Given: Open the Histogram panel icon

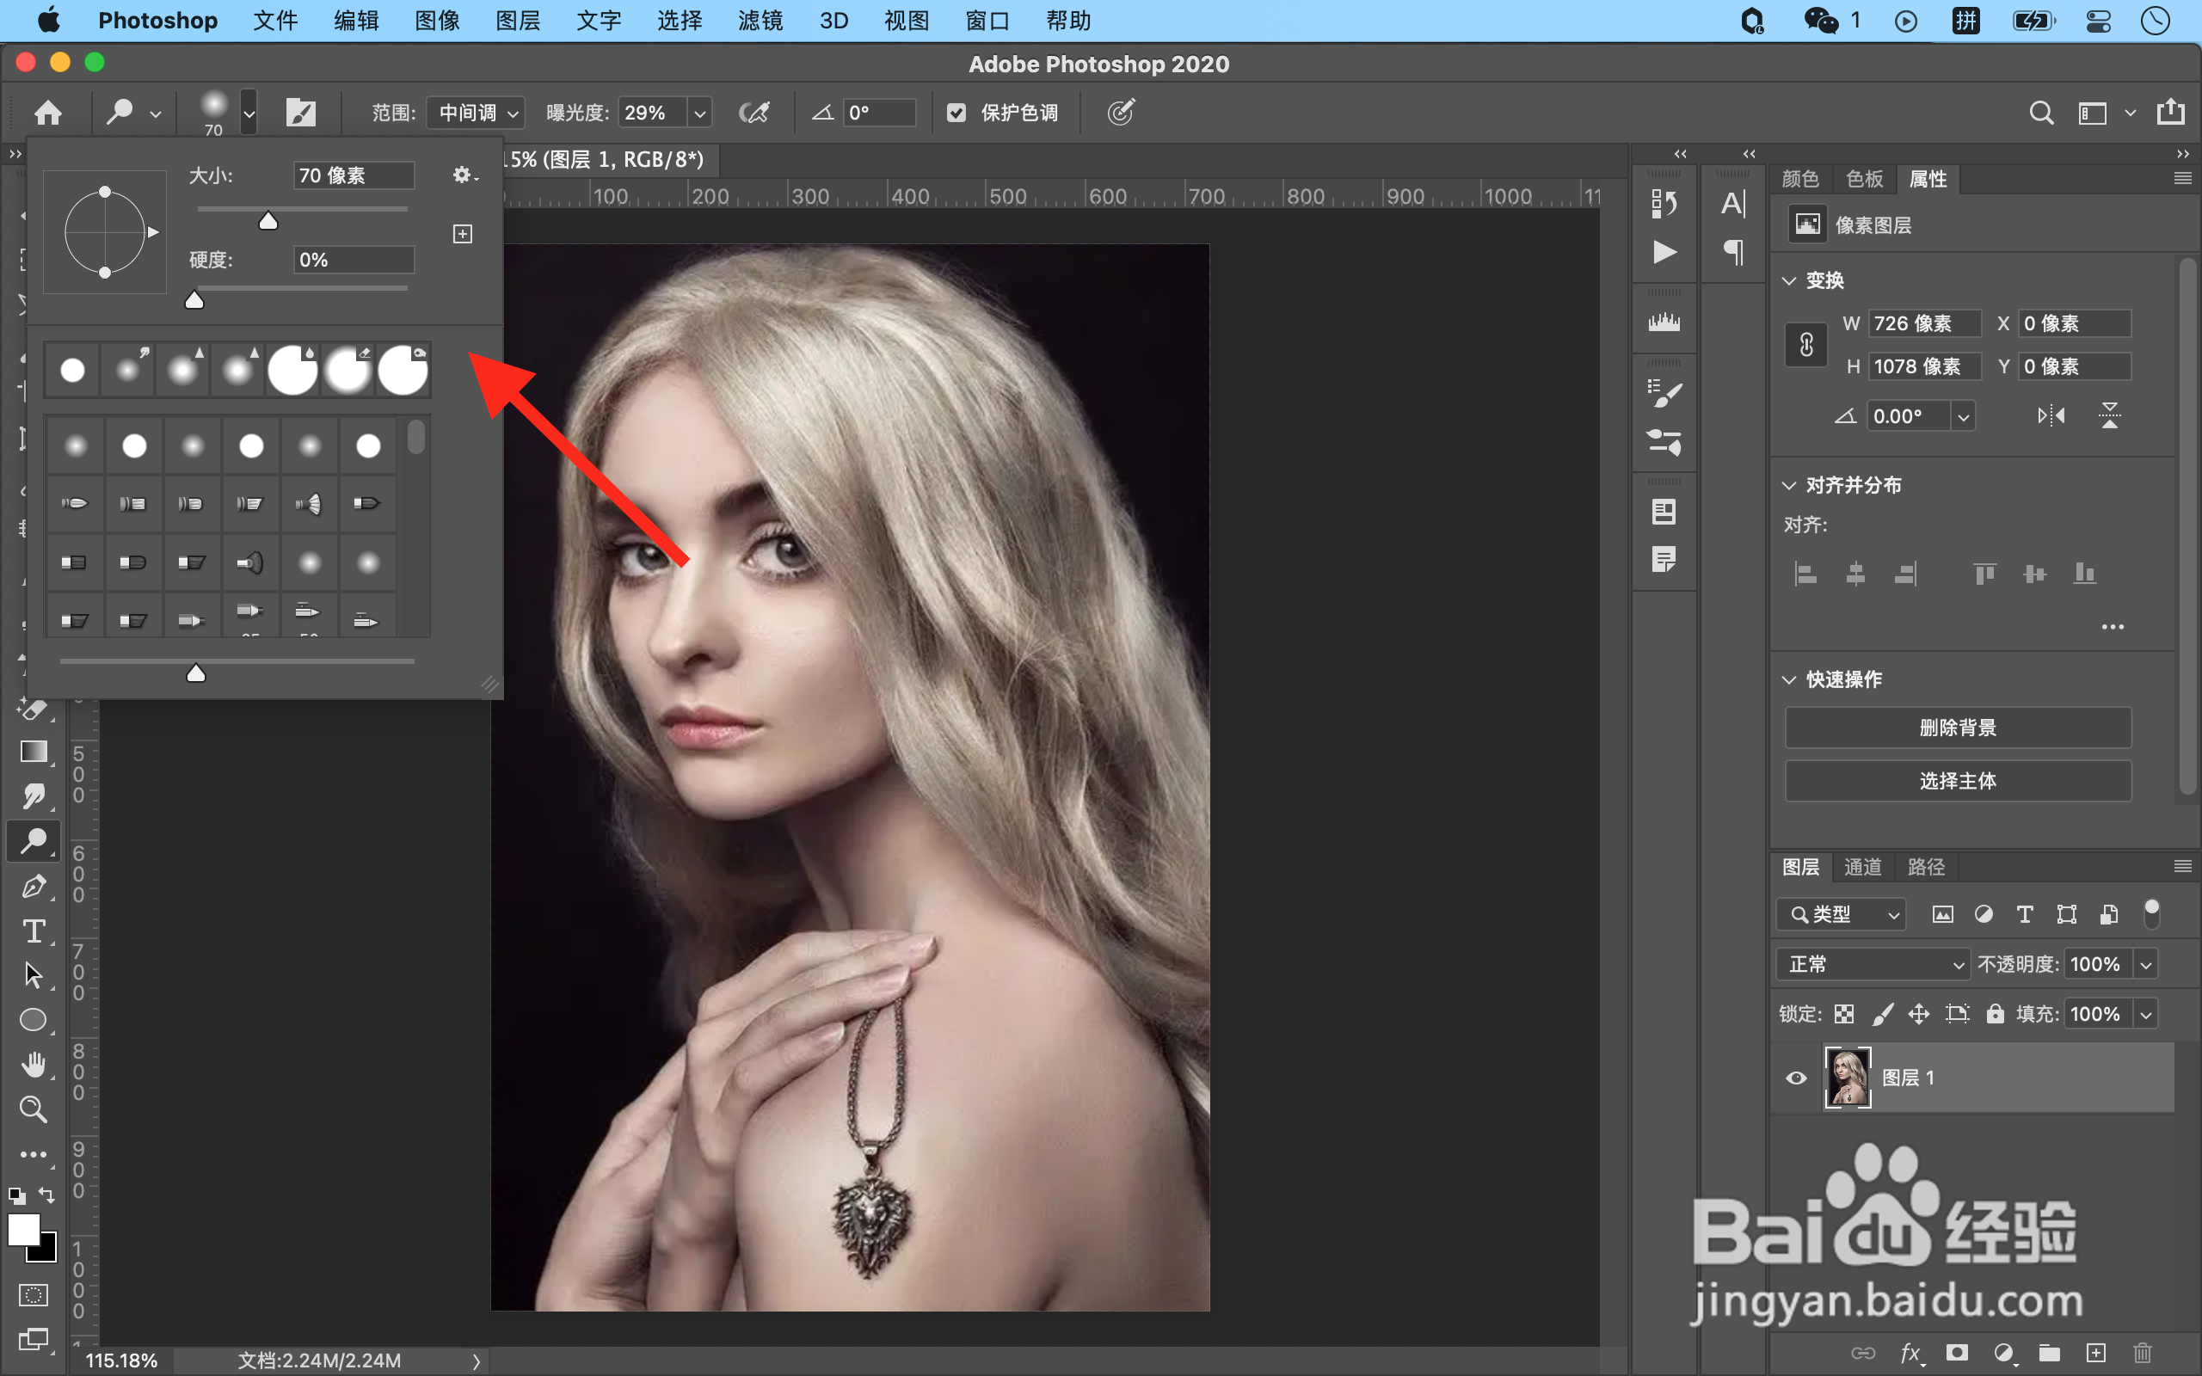Looking at the screenshot, I should [1664, 322].
